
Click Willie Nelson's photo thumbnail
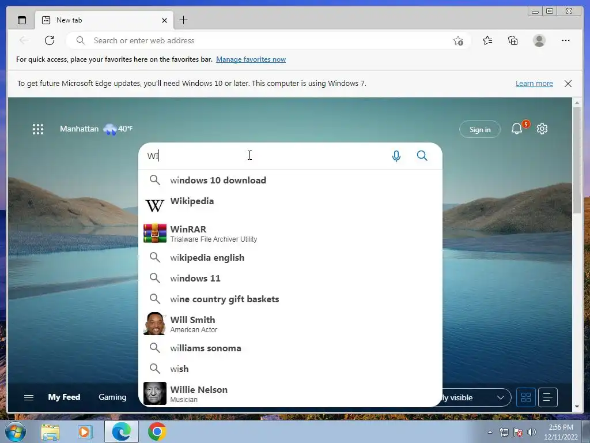pos(154,393)
